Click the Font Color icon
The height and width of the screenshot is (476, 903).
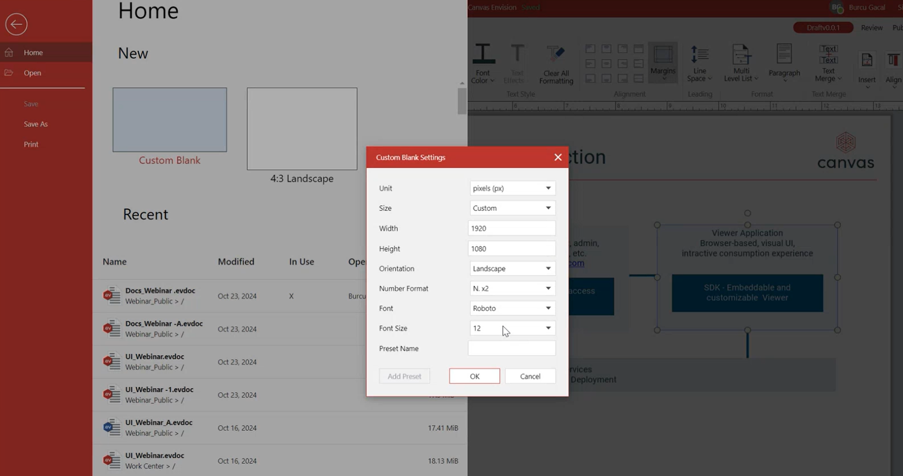pyautogui.click(x=483, y=55)
